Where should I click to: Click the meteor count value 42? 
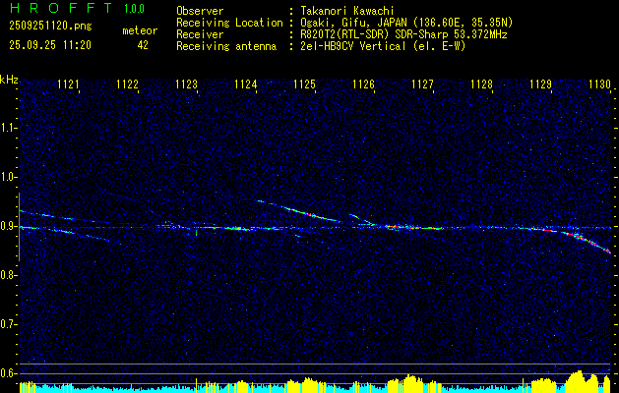click(x=143, y=45)
